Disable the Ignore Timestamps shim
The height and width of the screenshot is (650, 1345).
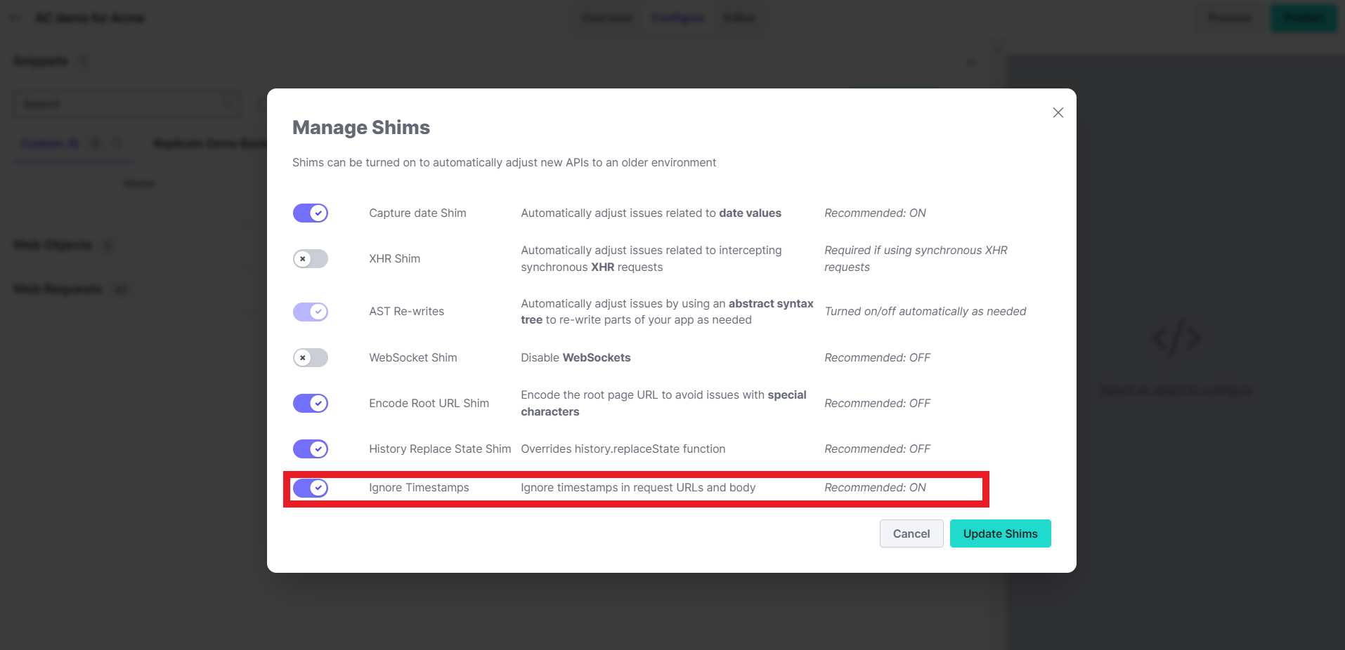310,488
